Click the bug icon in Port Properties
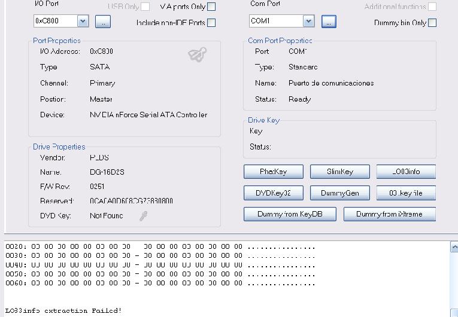This screenshot has height=317, width=458. 197,54
